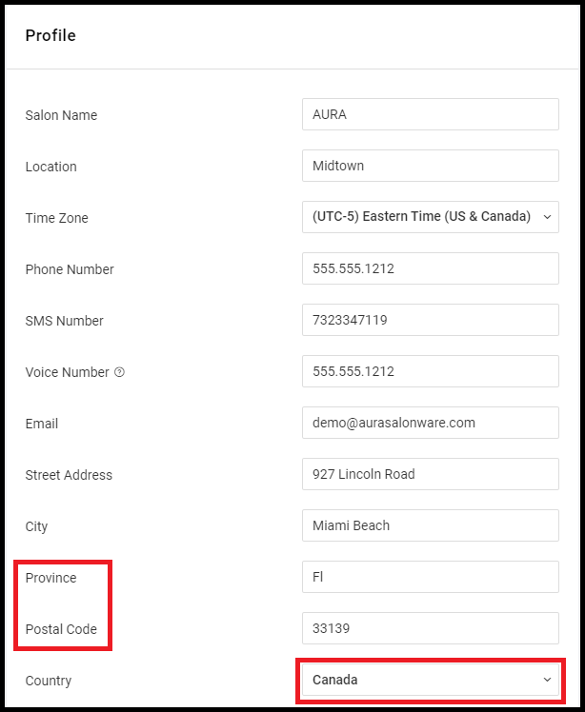The image size is (585, 712).
Task: Open the Eastern Time zone combo box
Action: 431,217
